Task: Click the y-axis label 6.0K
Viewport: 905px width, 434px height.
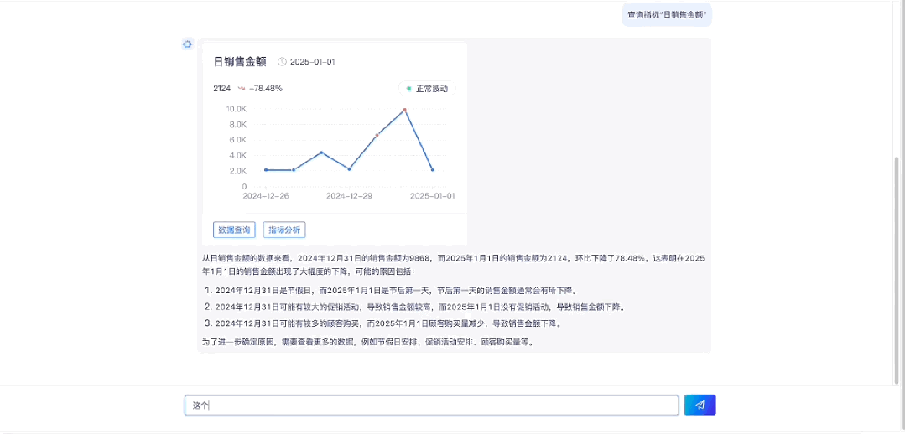Action: pos(238,140)
